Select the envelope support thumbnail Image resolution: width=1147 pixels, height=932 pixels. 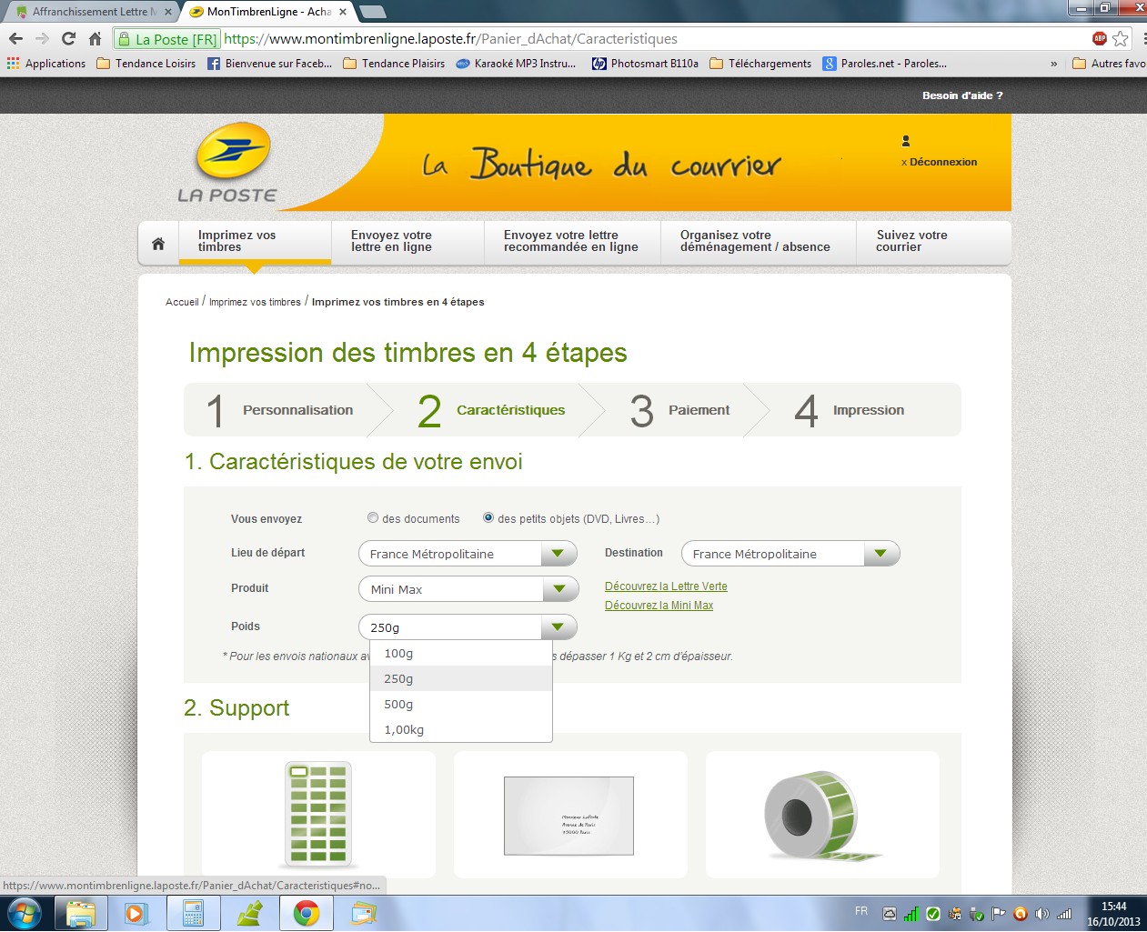click(x=569, y=815)
